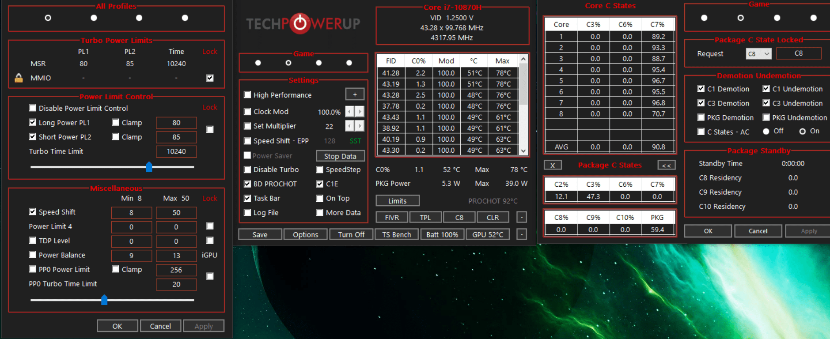Enable the PKG Demotion checkbox

point(701,117)
